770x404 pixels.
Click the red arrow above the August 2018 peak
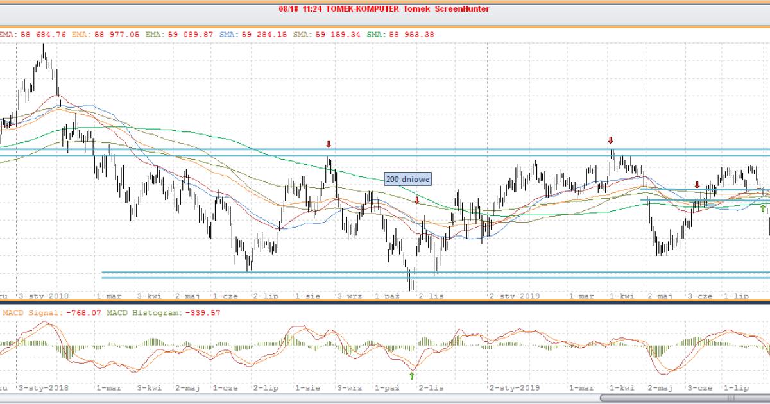tap(329, 145)
